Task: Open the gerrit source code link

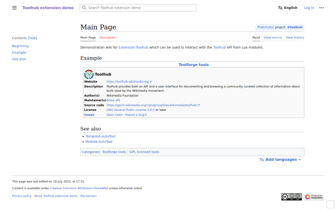Action: click(x=153, y=105)
